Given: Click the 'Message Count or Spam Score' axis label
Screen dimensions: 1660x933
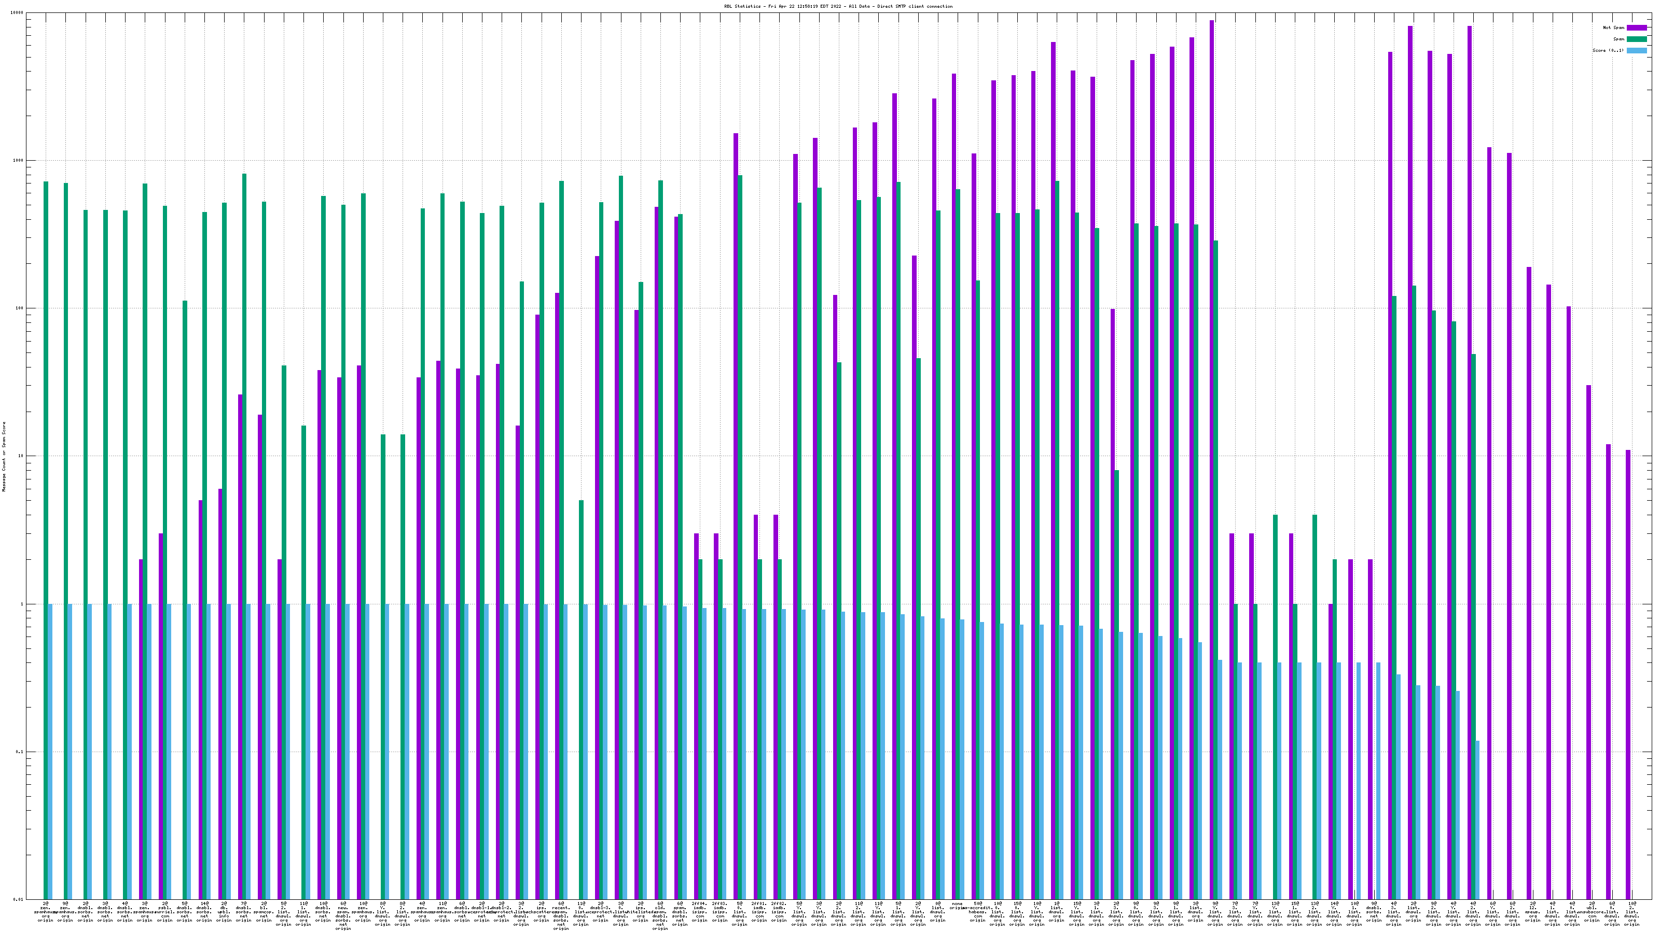Looking at the screenshot, I should click(x=4, y=457).
